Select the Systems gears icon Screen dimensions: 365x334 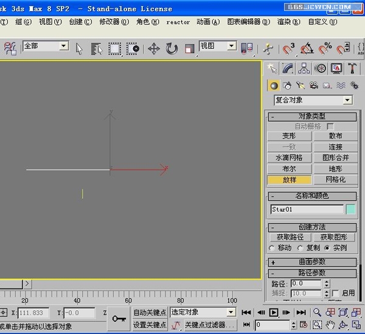click(354, 86)
